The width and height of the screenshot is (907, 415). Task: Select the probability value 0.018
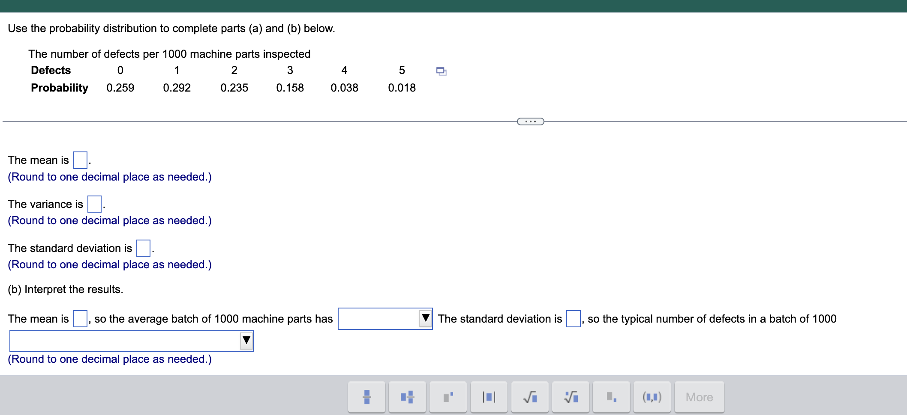click(402, 88)
